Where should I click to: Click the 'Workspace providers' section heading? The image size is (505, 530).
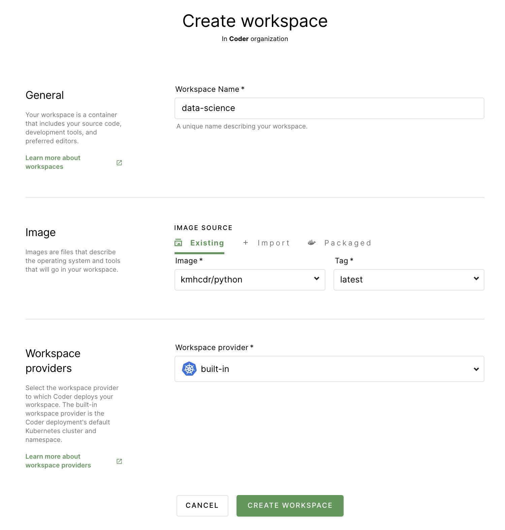[x=53, y=361]
